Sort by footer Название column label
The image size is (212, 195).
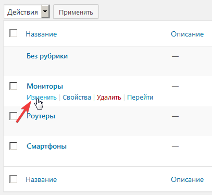41,179
